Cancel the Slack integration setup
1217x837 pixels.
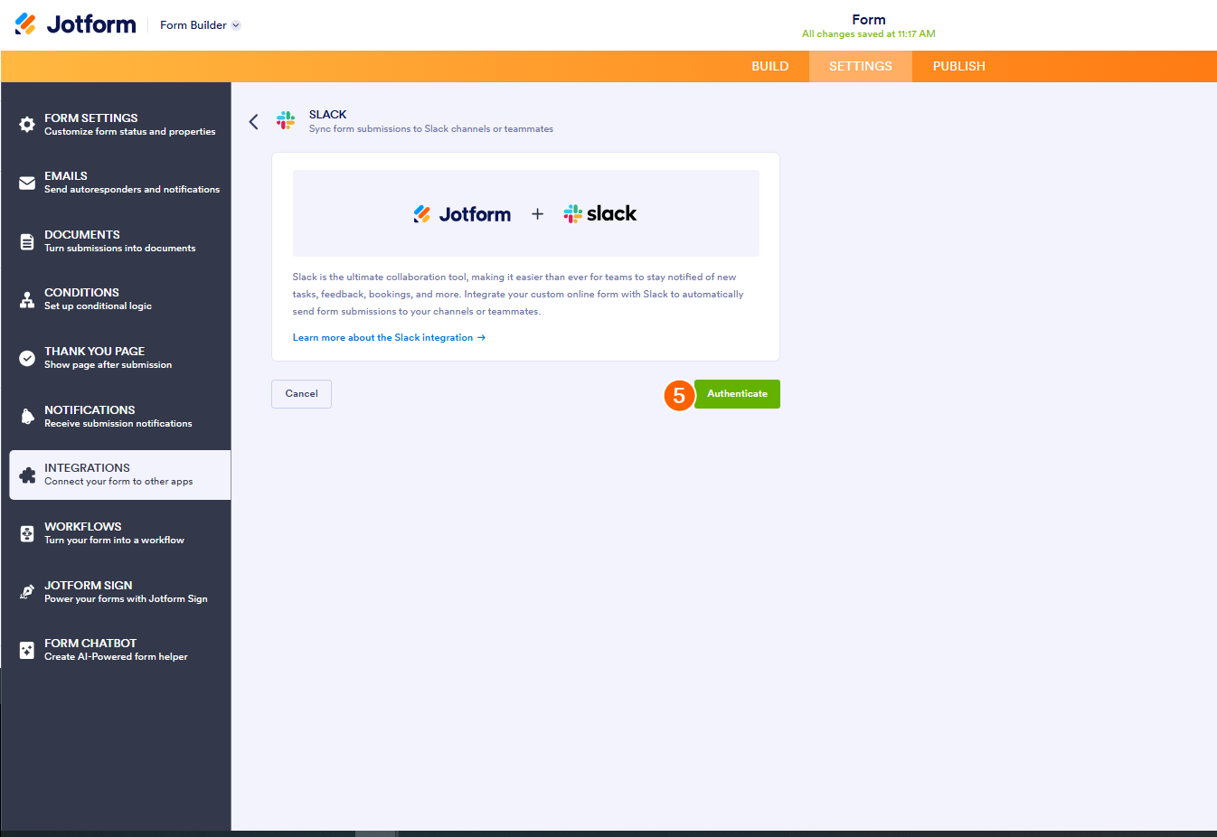(301, 393)
